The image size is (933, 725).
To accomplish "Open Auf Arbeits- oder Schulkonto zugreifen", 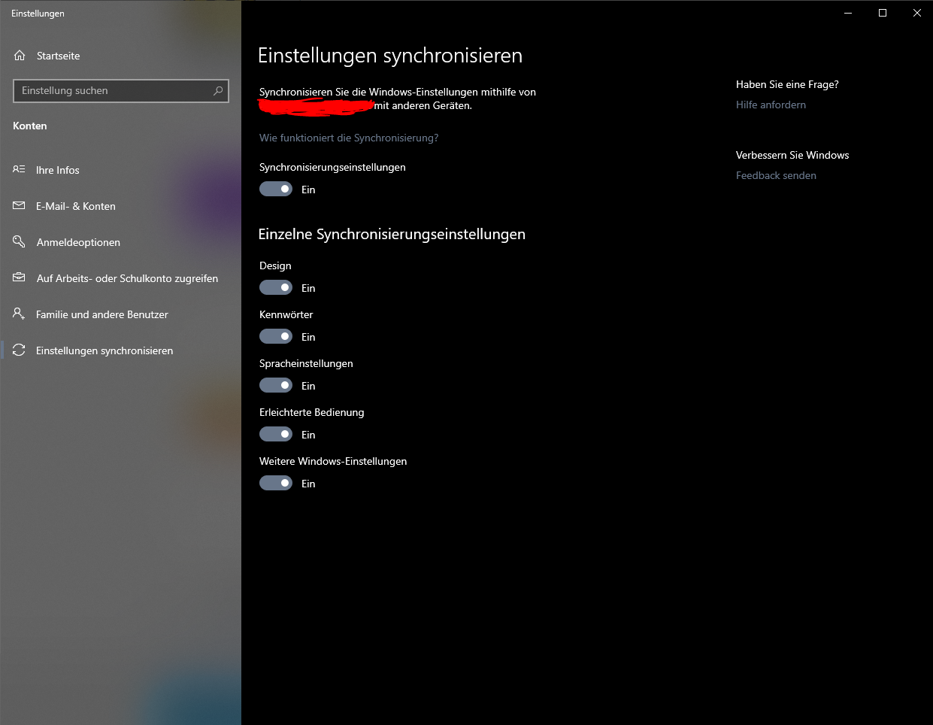I will 120,278.
